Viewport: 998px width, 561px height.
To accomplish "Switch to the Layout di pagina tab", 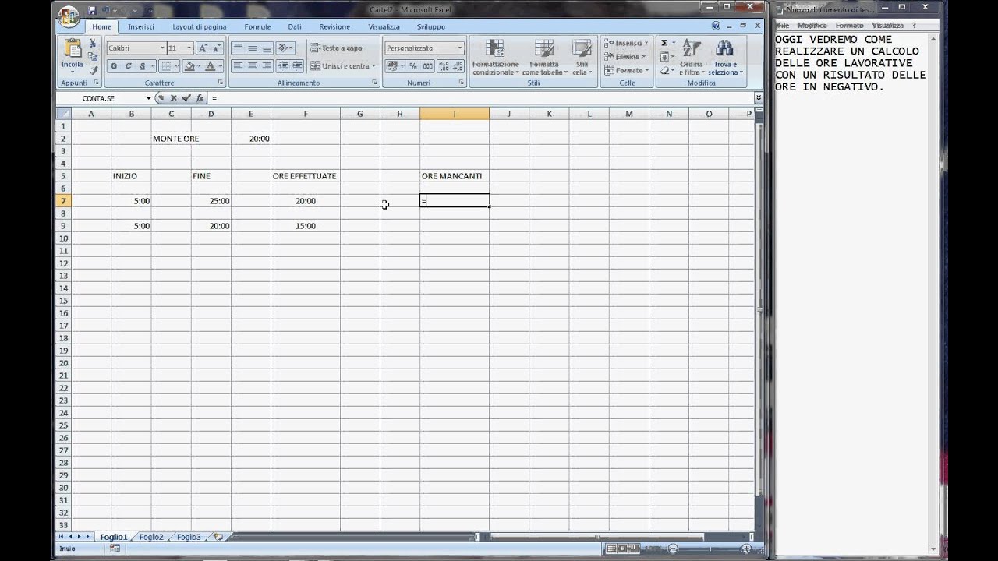I will pyautogui.click(x=200, y=26).
